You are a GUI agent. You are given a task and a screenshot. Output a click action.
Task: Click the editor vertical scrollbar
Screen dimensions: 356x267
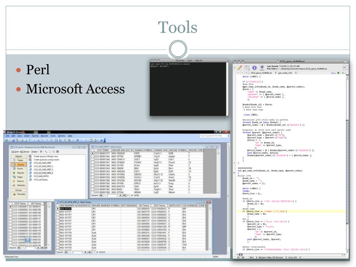(347, 171)
